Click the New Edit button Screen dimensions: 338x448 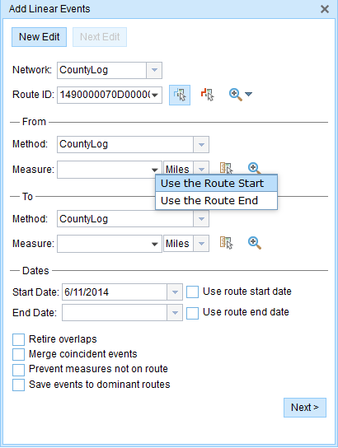click(x=40, y=37)
